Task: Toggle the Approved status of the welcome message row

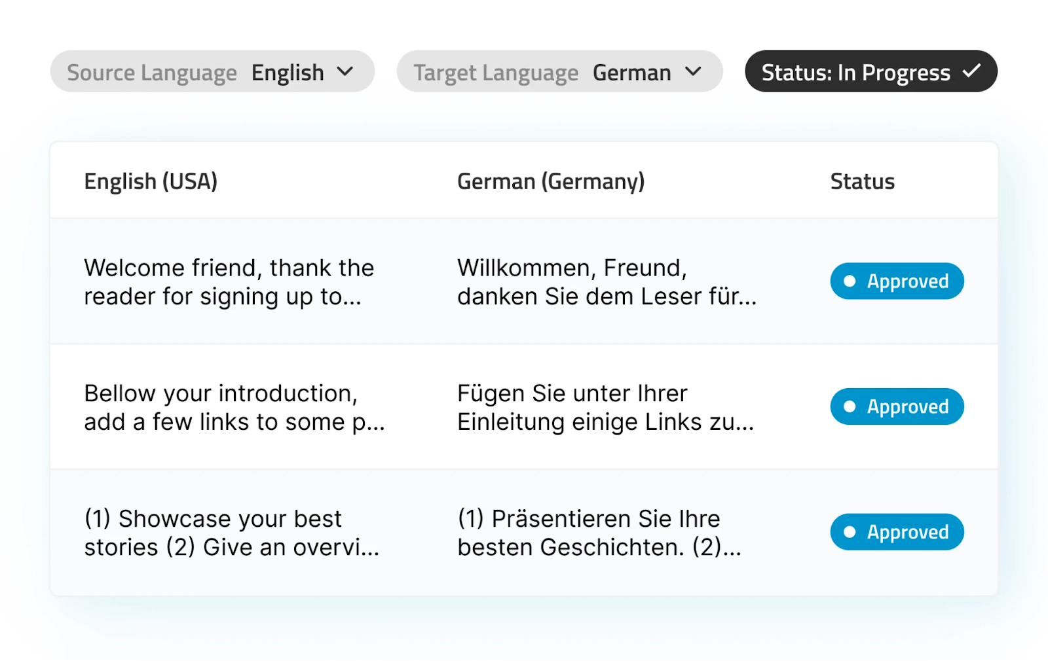Action: click(897, 281)
